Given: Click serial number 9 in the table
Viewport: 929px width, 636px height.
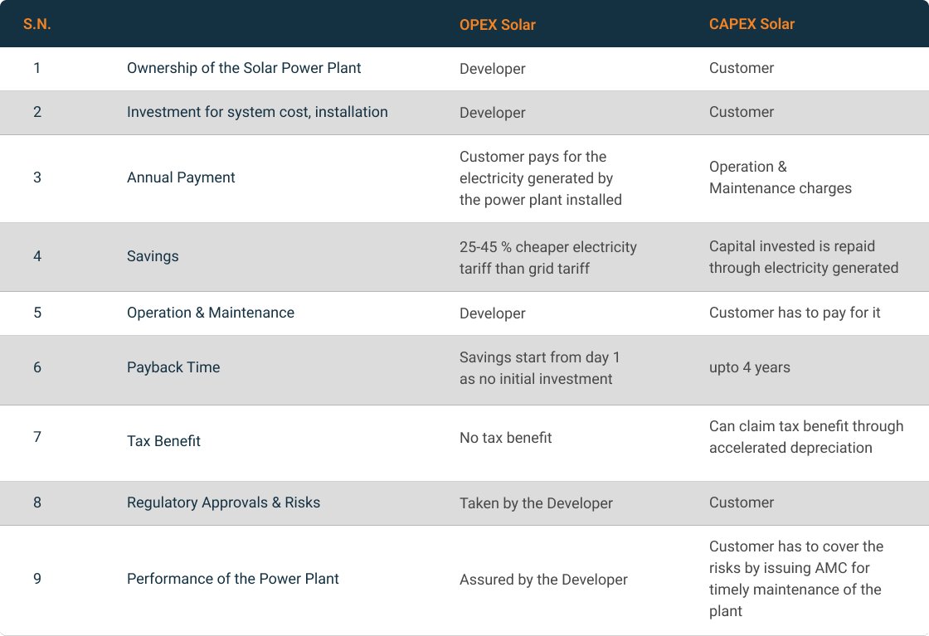Looking at the screenshot, I should [x=37, y=579].
